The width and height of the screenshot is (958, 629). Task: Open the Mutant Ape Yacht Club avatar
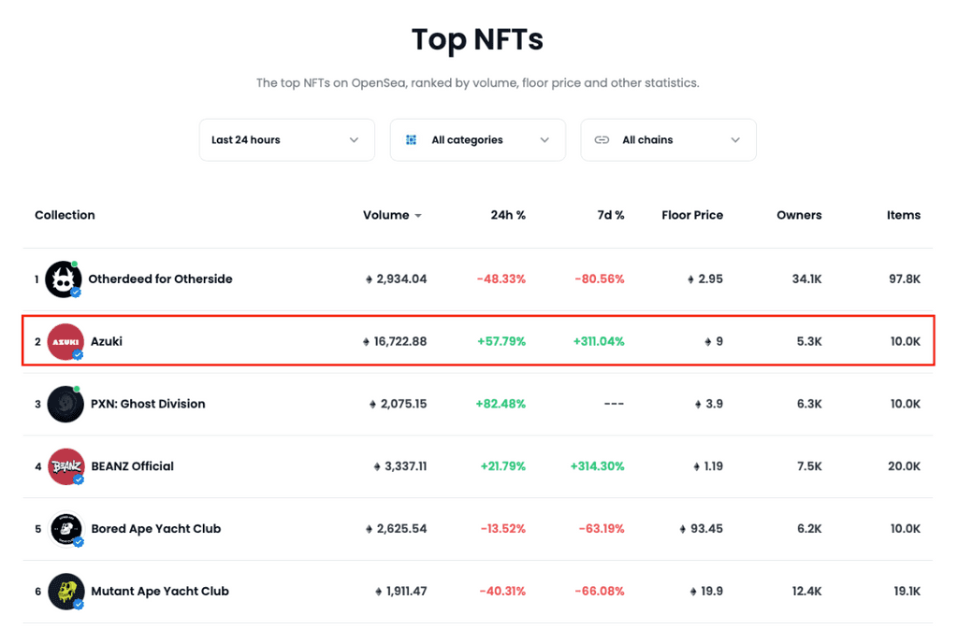click(x=65, y=592)
